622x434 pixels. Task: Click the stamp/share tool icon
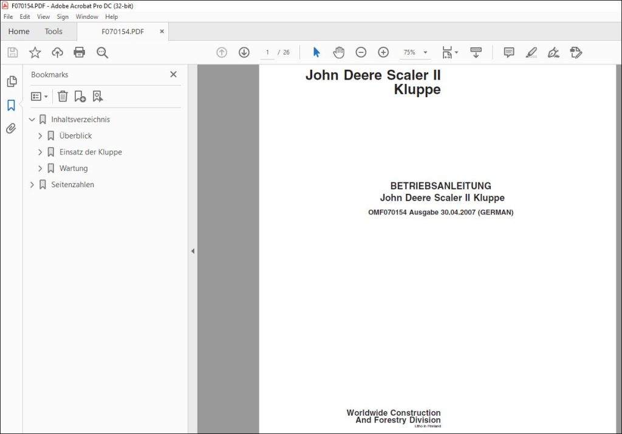[x=576, y=52]
